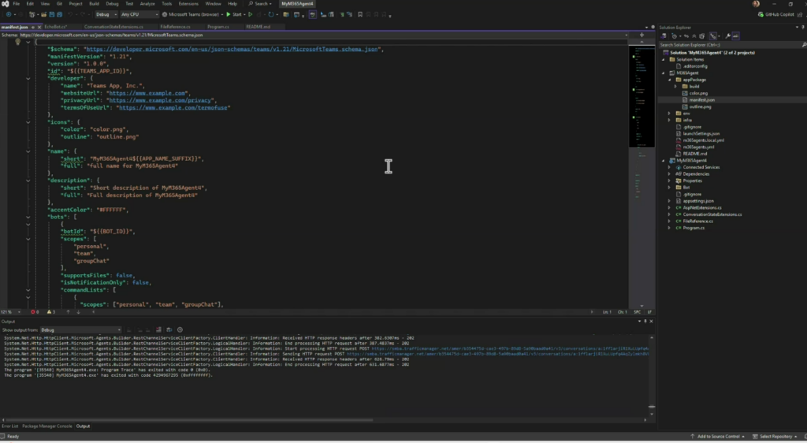Collapse the "developer" JSON block
Screen dimensions: 807x443
28,79
